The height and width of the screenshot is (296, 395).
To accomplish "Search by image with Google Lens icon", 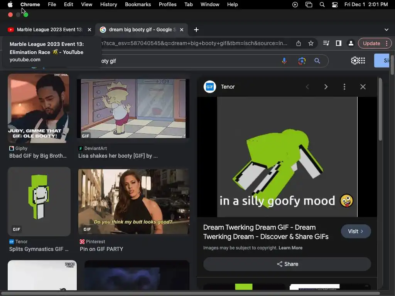I will [x=302, y=61].
